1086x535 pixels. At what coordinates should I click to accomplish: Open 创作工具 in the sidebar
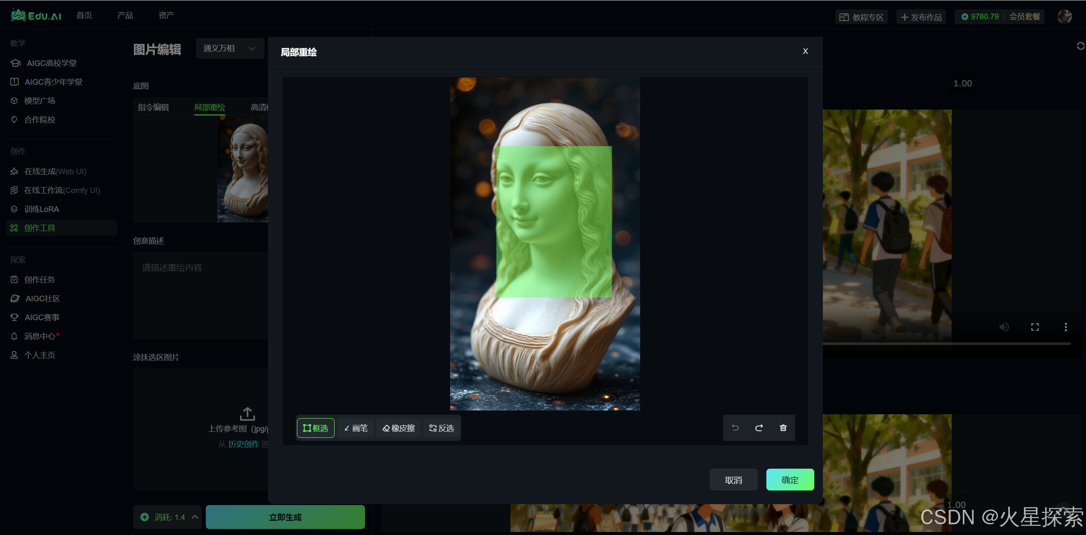39,228
